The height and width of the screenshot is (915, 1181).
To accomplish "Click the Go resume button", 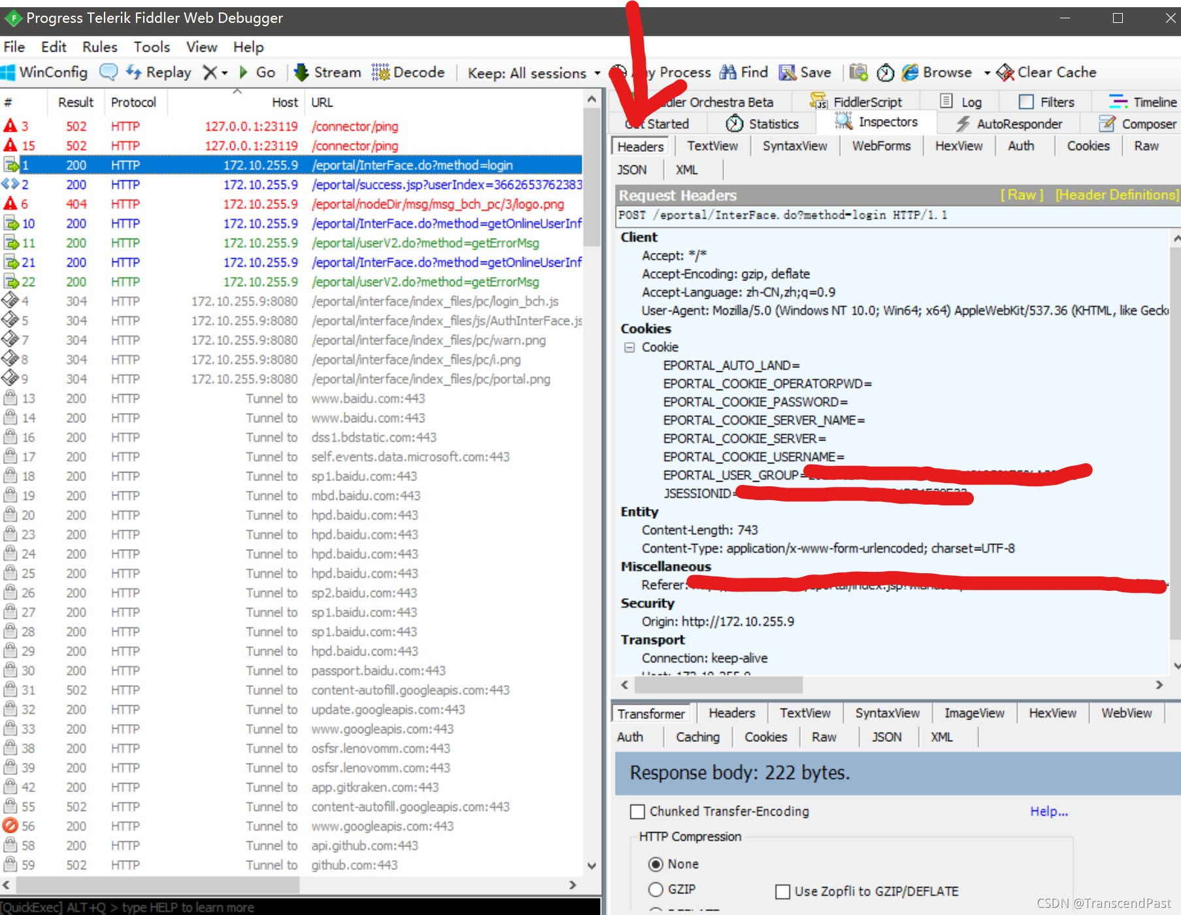I will point(257,72).
